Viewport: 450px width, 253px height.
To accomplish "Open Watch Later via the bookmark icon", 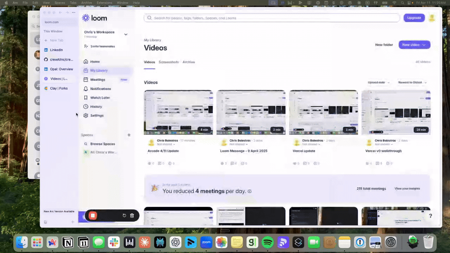I will [x=86, y=98].
